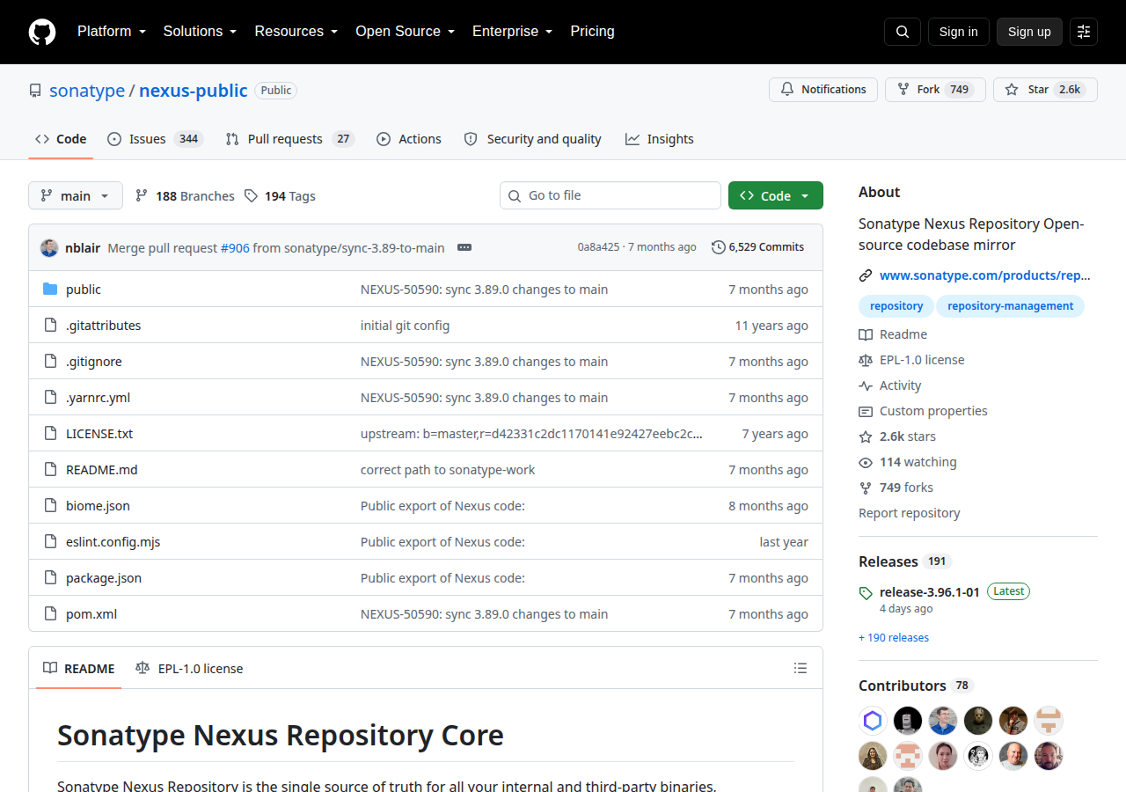This screenshot has width=1126, height=792.
Task: Select the Code tab
Action: 61,139
